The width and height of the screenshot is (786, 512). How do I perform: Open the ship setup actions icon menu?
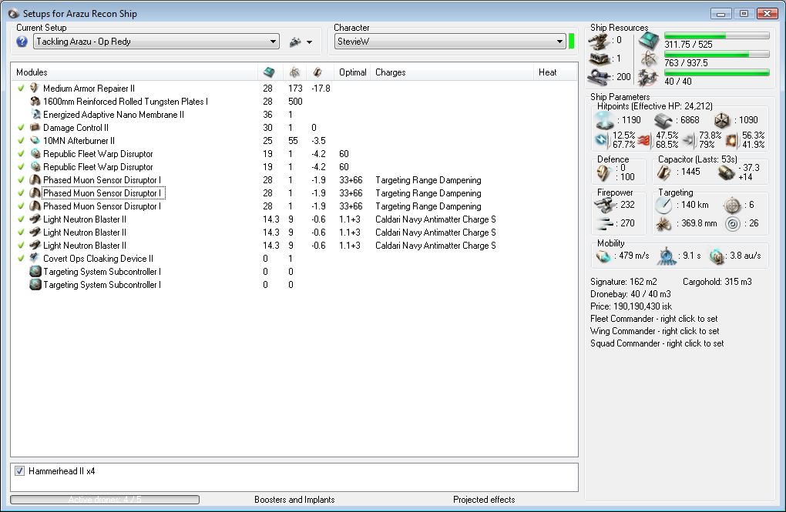[x=295, y=42]
